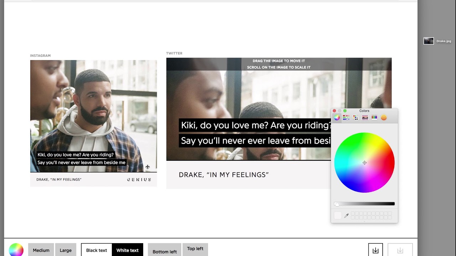Click the "SCROLL ON THE IMAGE TO SCALE IT" hint
Image resolution: width=456 pixels, height=256 pixels.
(x=279, y=67)
